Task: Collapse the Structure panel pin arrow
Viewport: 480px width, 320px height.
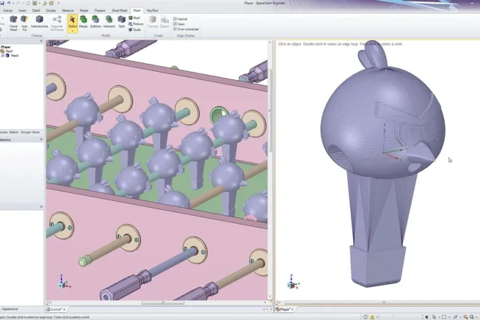Action: coord(42,41)
